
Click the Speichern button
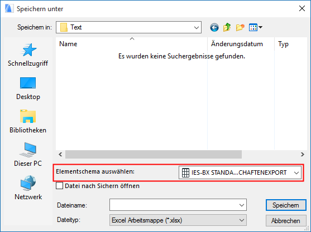[286, 205]
